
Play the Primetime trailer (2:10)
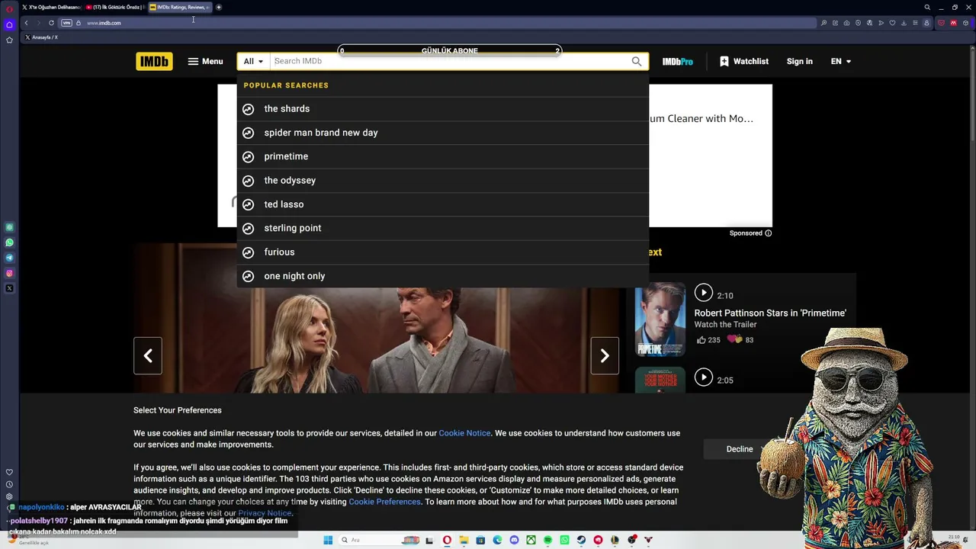[704, 293]
